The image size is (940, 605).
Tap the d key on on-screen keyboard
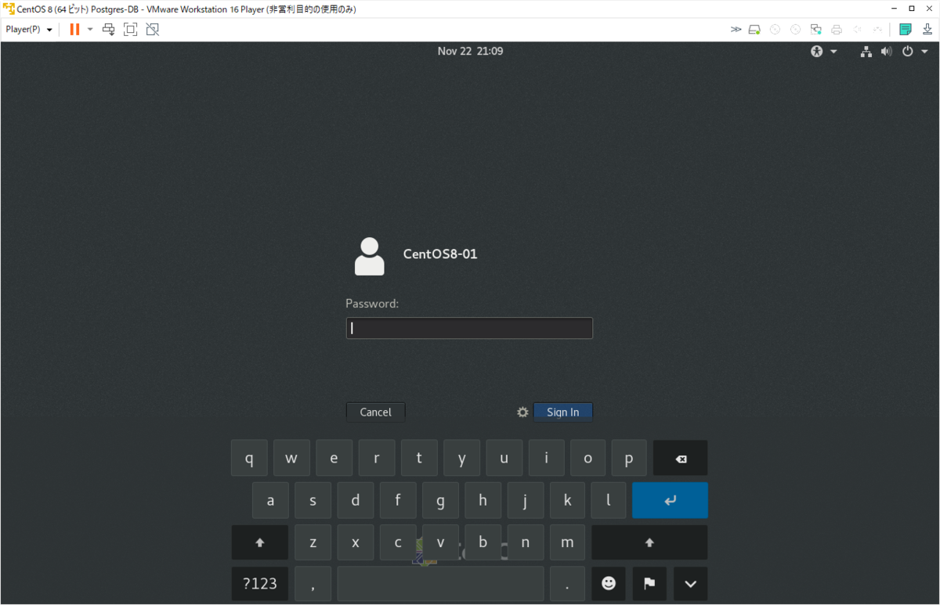click(x=356, y=500)
